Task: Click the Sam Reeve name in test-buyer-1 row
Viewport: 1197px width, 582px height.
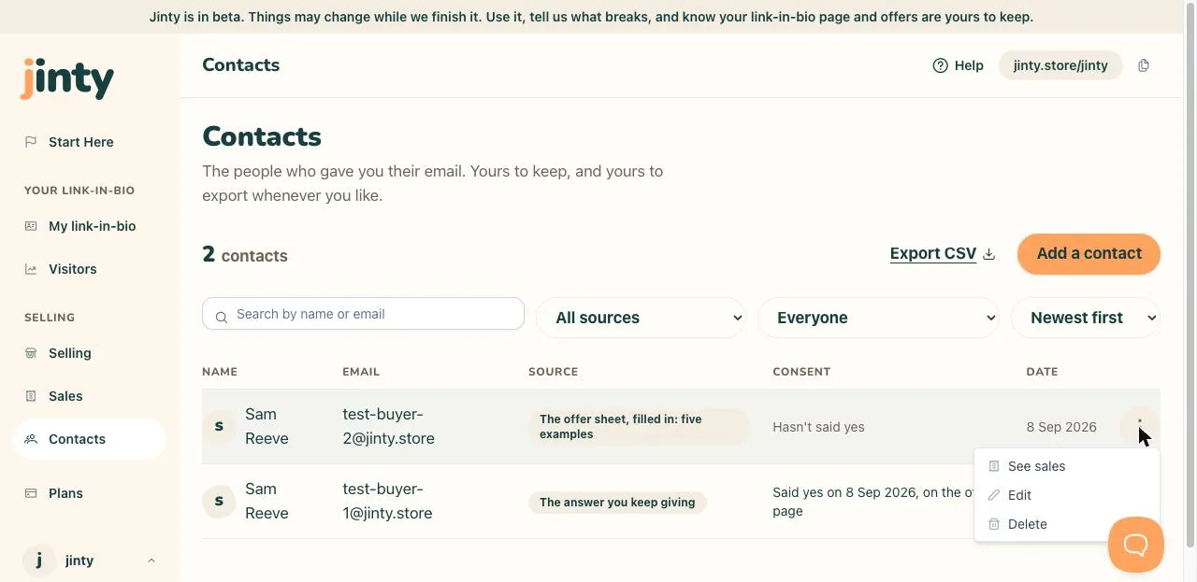Action: (x=267, y=501)
